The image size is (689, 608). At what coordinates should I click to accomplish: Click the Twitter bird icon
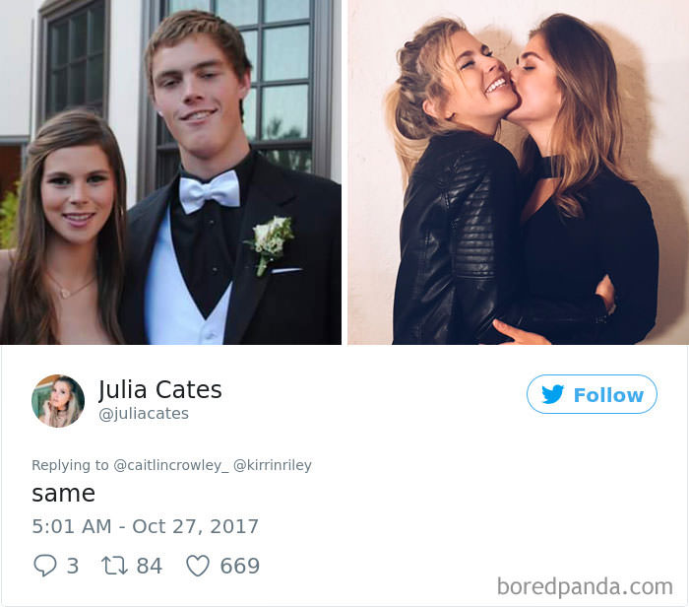click(553, 394)
